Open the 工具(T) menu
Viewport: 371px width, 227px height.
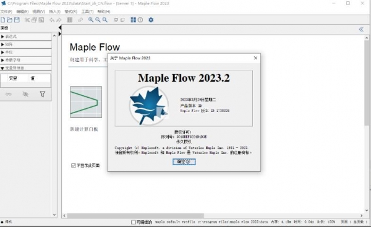(87, 11)
